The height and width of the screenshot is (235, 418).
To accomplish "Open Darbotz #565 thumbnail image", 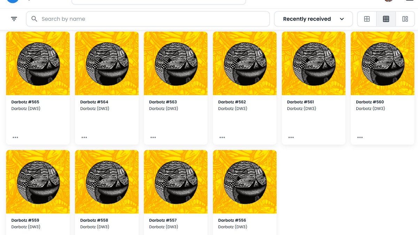I will [38, 63].
